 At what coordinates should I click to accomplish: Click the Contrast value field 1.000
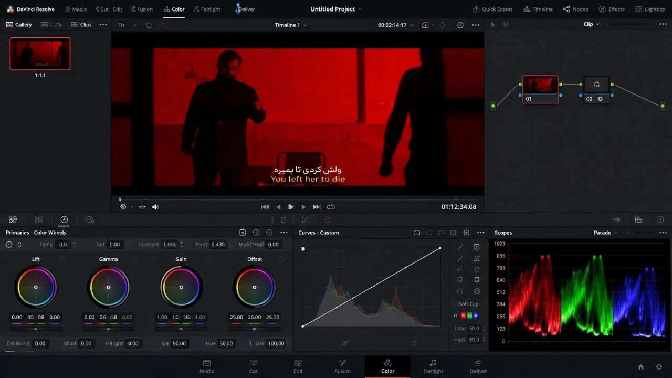(170, 244)
